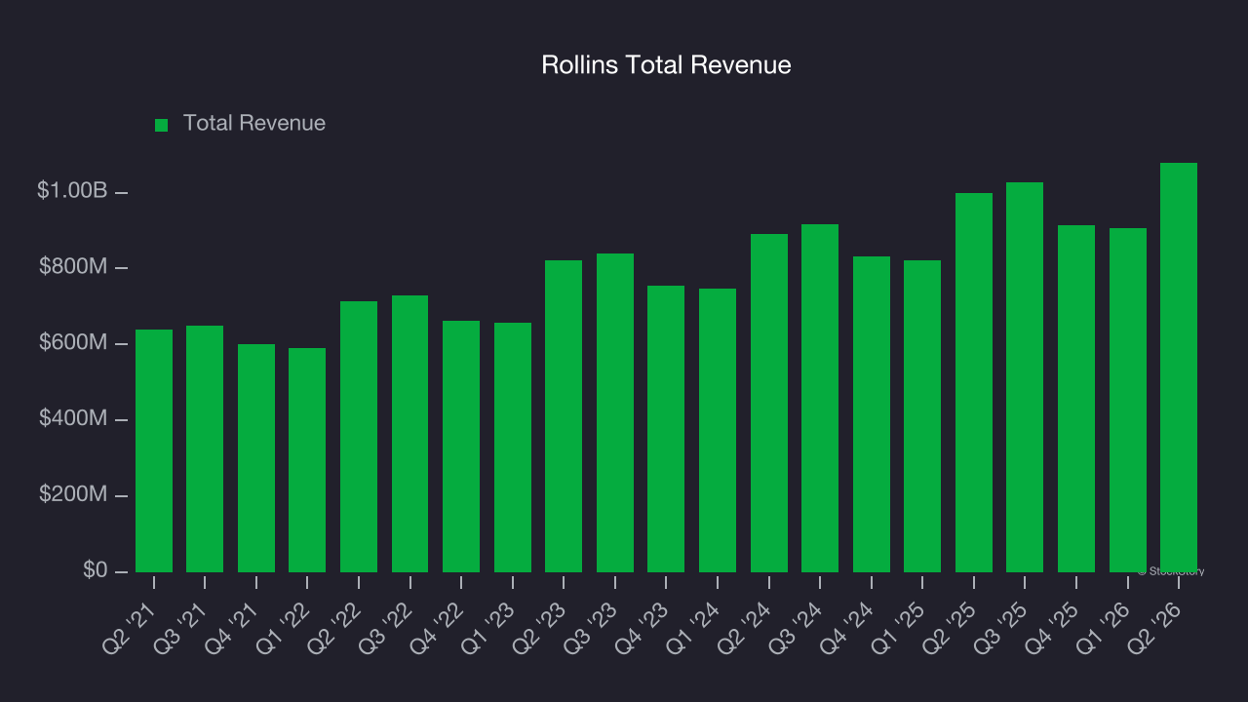Select the Q4 '24 revenue bar
Image resolution: width=1248 pixels, height=702 pixels.
pos(872,414)
